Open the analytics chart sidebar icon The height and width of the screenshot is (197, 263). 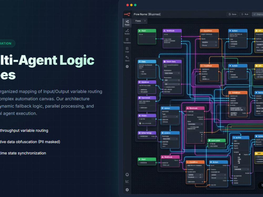click(x=127, y=181)
